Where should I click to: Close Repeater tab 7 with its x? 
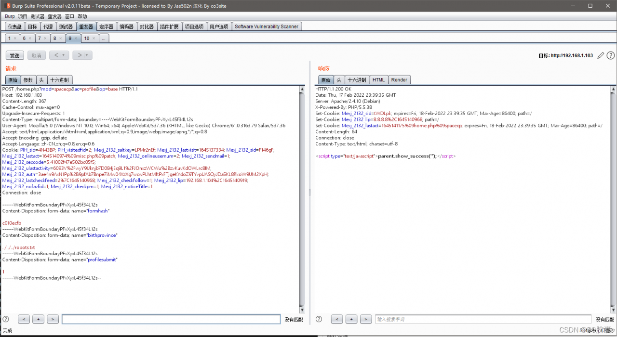pyautogui.click(x=45, y=39)
